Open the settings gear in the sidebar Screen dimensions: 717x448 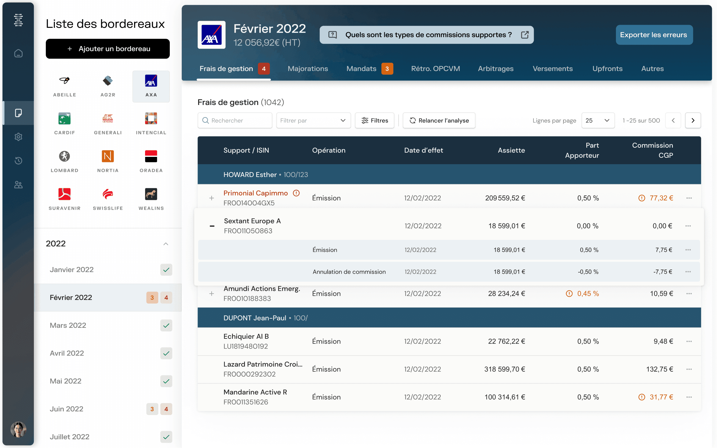[x=18, y=137]
